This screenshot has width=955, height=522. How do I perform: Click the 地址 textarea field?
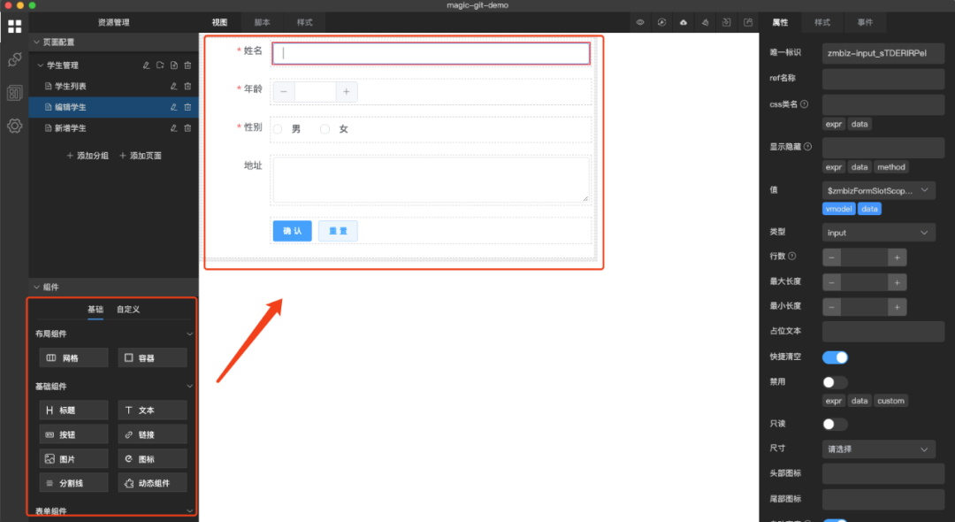pos(432,180)
